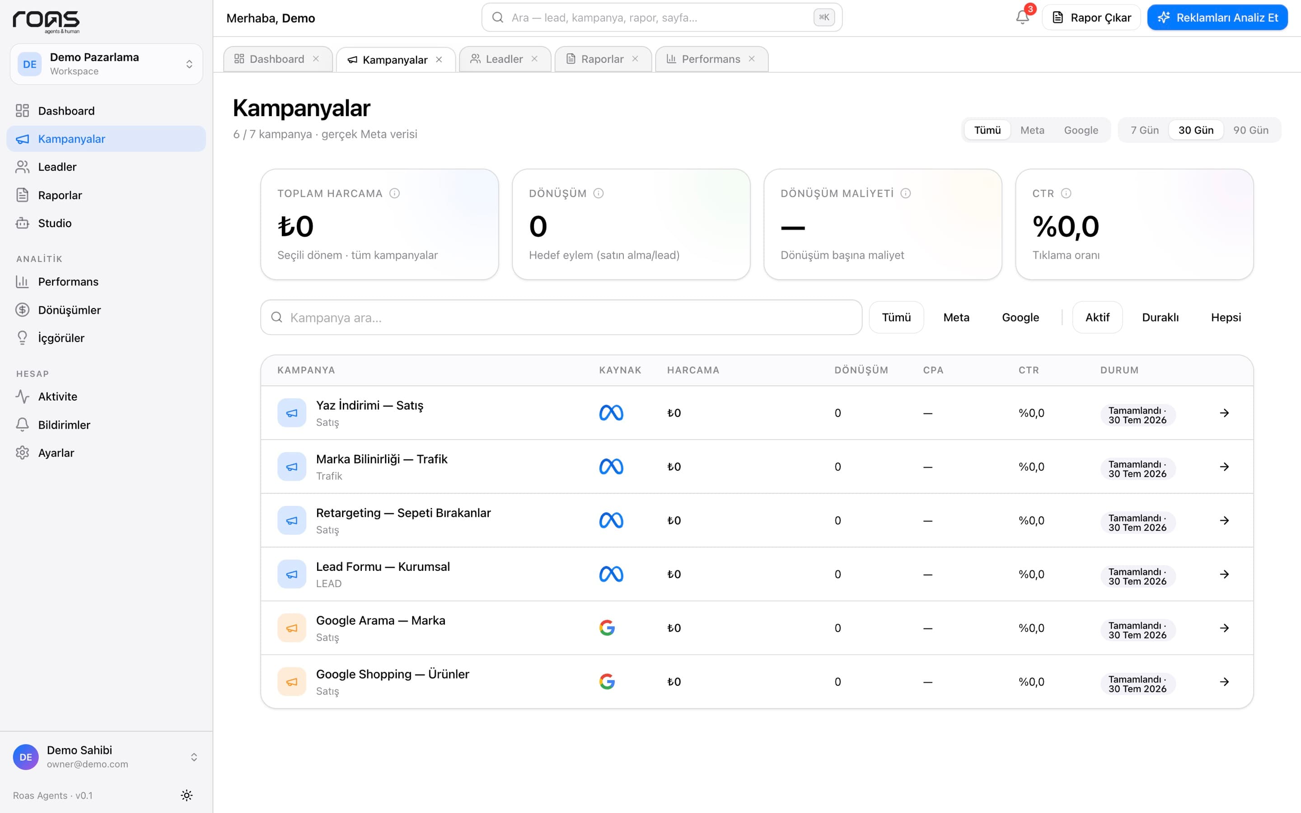The width and height of the screenshot is (1301, 813).
Task: Open Google Arama campaign via arrow icon
Action: tap(1224, 628)
